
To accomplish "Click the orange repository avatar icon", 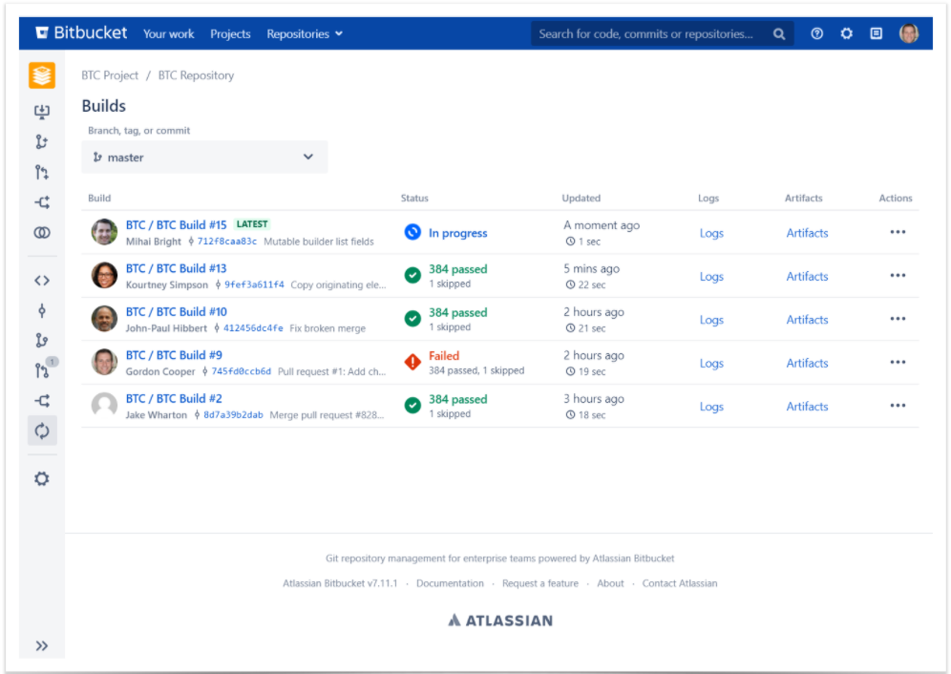I will click(x=42, y=75).
